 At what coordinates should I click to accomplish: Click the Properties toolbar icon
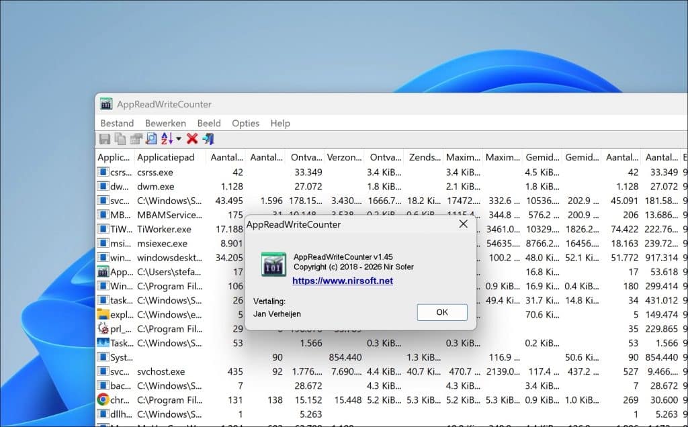point(136,139)
